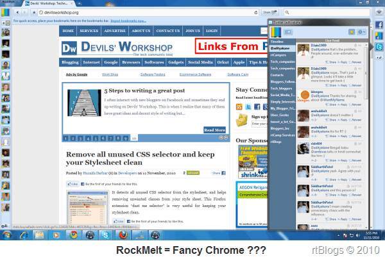
Task: Open the Twitter app icon in the right edge
Action: pyautogui.click(x=379, y=47)
